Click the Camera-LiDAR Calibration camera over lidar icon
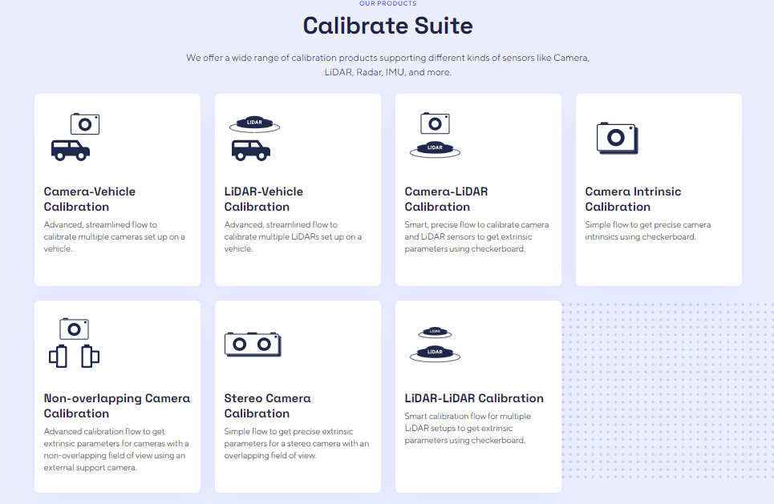The height and width of the screenshot is (504, 774). (x=435, y=135)
